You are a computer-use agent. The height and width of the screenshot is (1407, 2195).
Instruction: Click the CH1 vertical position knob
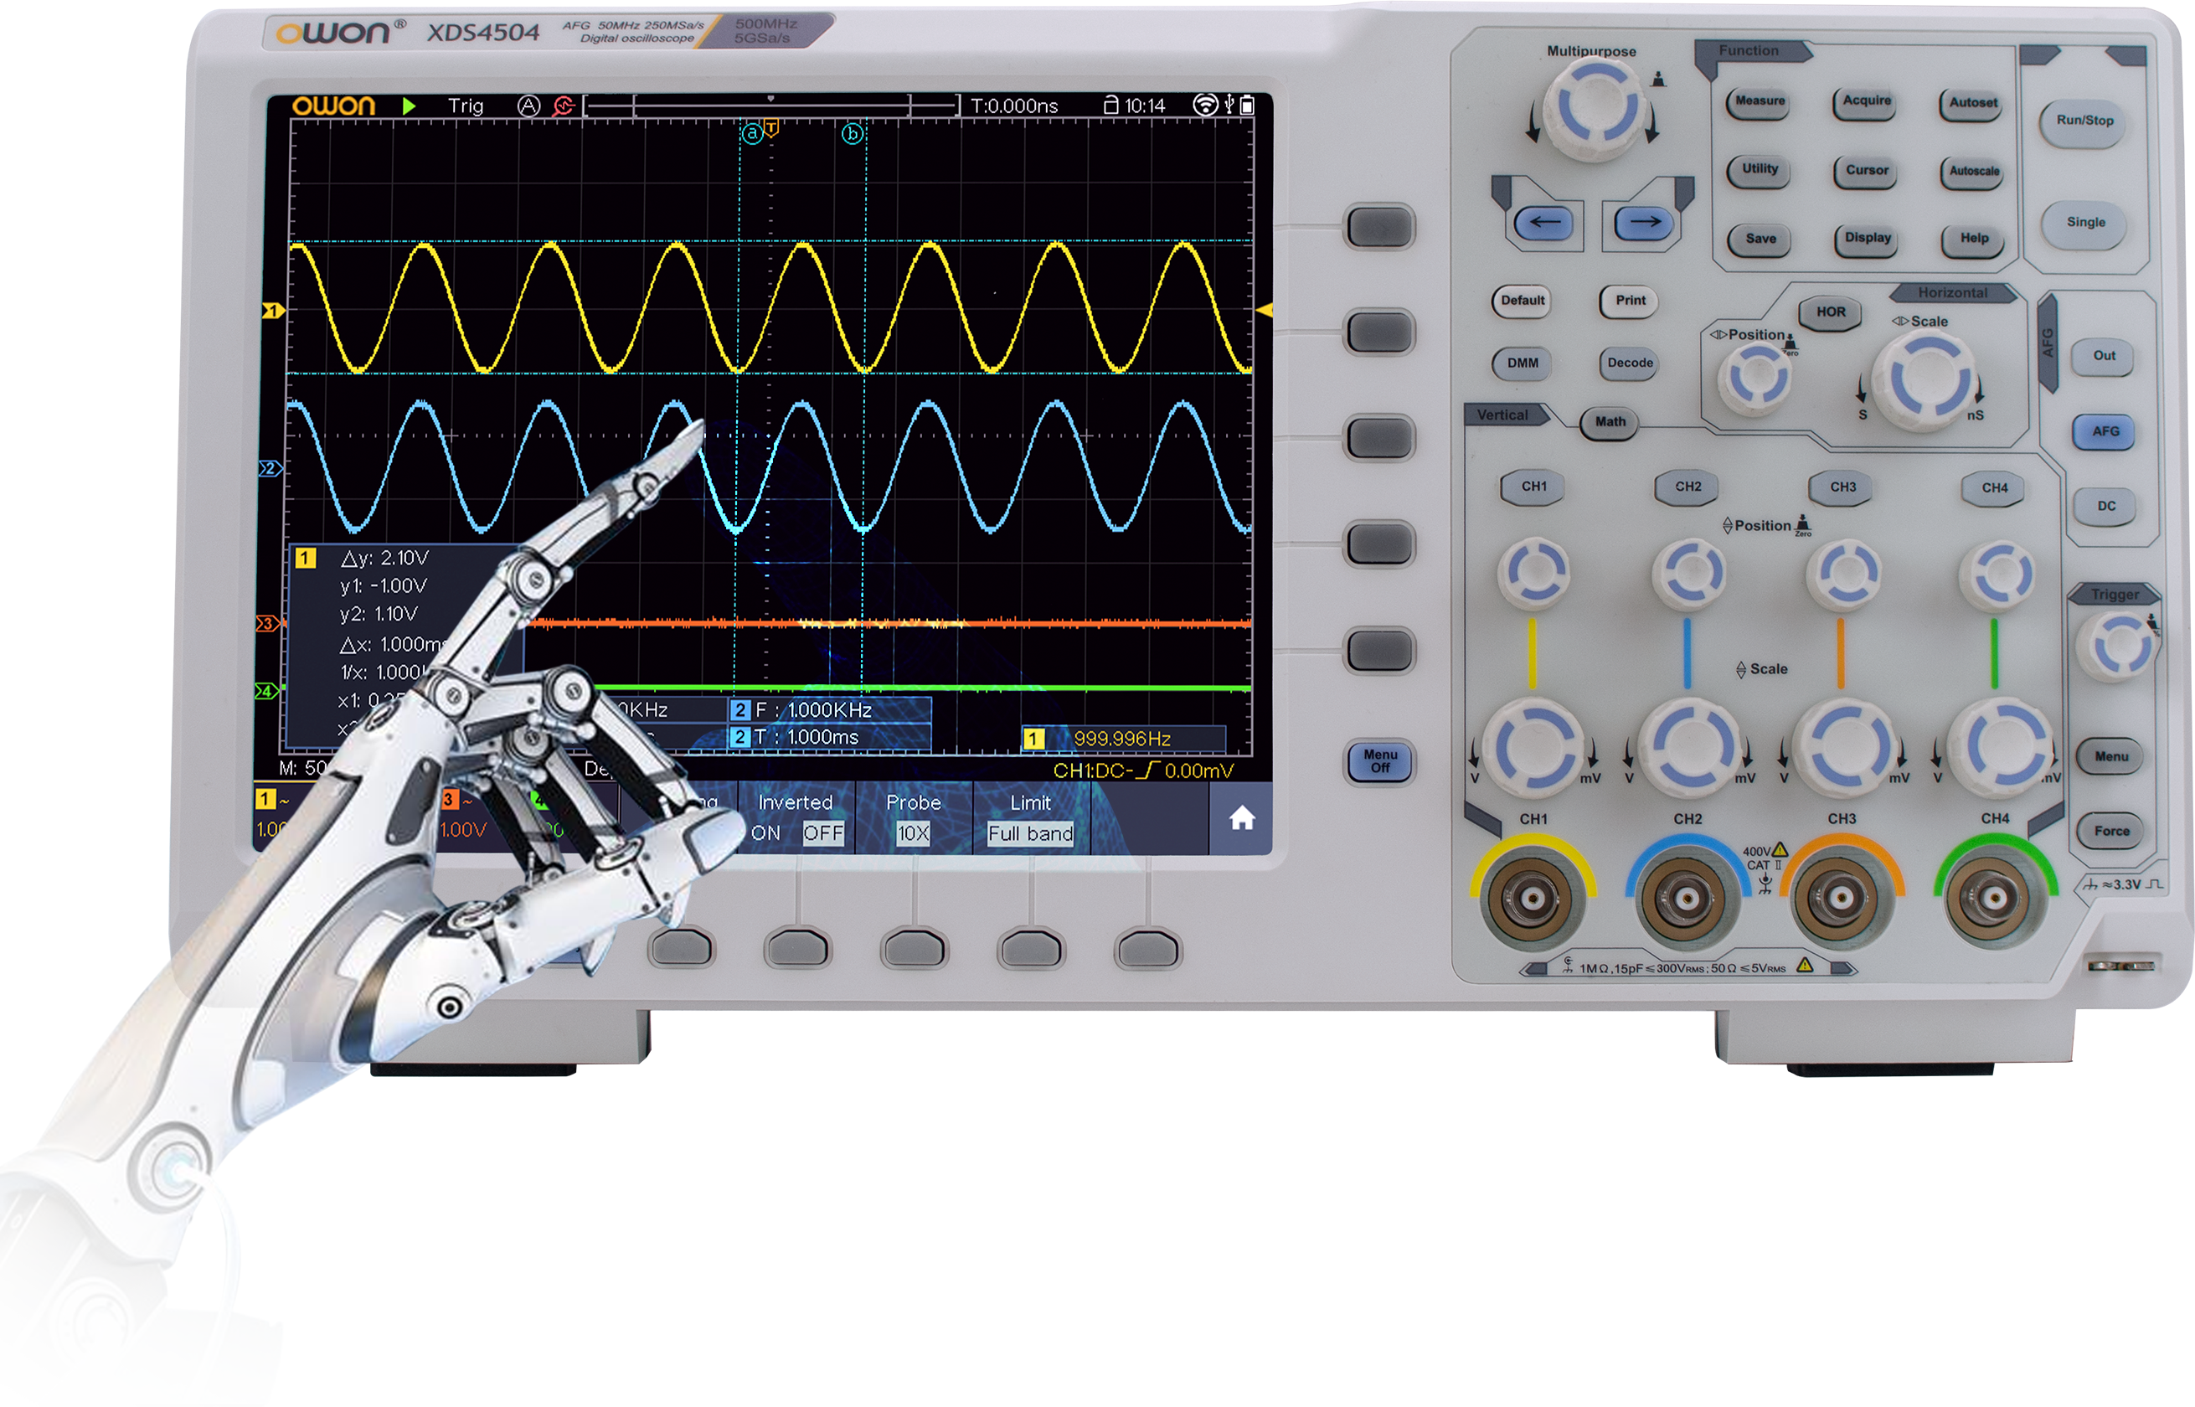pyautogui.click(x=1533, y=573)
